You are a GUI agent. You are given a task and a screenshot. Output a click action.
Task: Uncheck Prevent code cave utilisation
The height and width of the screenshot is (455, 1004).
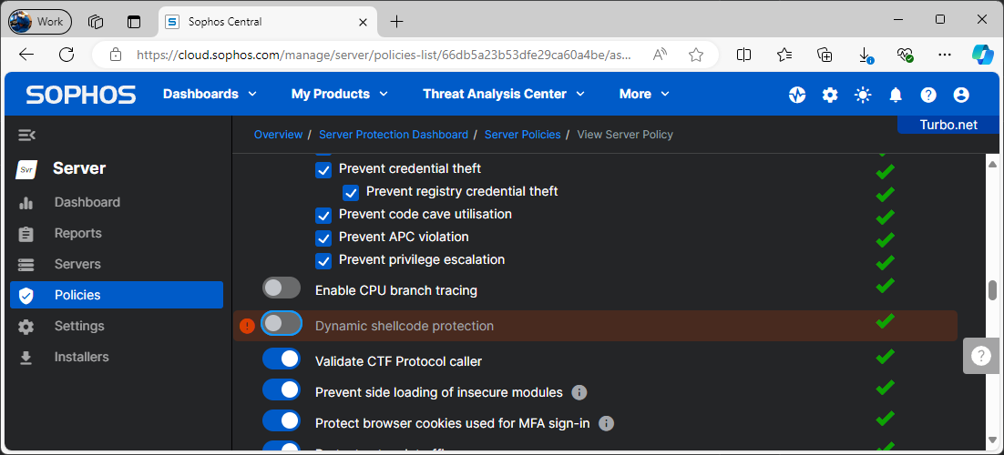(323, 215)
